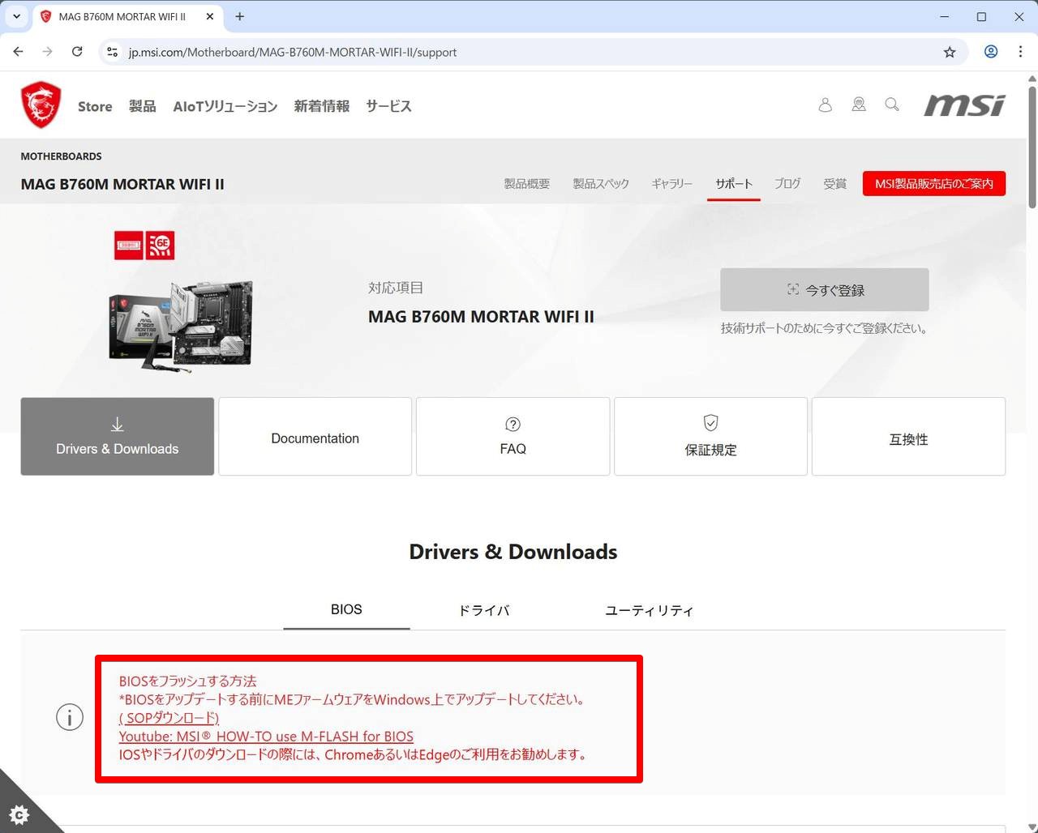Click the motherboard product image

(181, 326)
